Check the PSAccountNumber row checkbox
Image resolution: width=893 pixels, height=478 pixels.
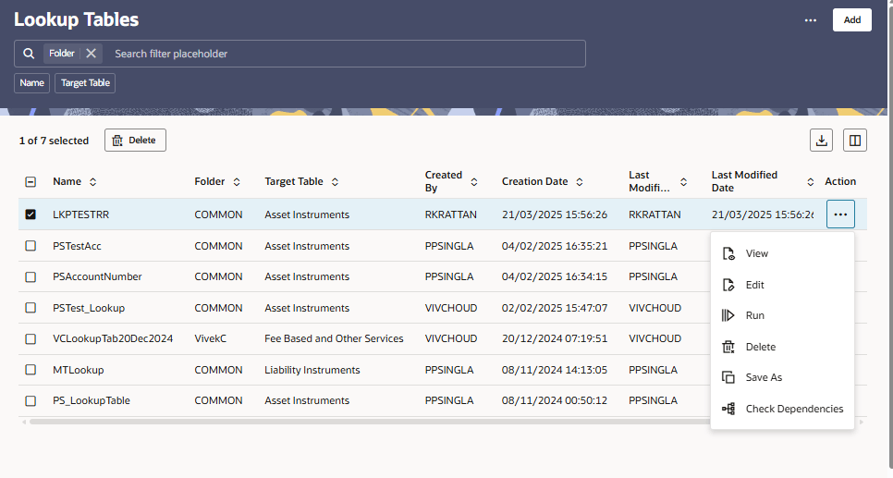click(x=31, y=276)
